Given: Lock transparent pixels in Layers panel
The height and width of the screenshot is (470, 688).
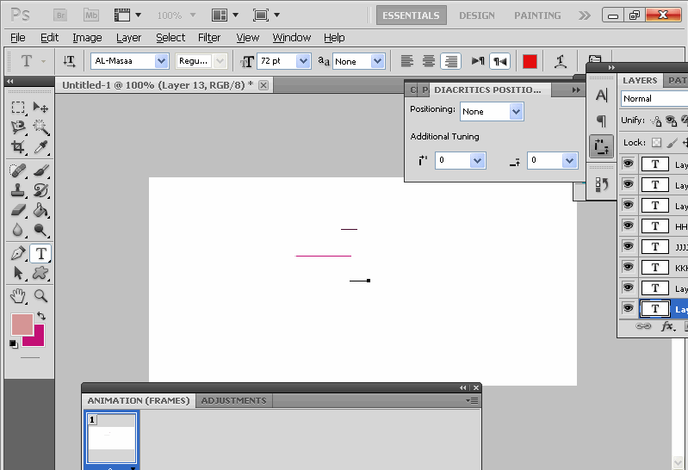Looking at the screenshot, I should [656, 143].
